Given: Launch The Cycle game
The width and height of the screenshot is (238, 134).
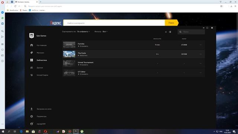Looking at the screenshot, I should click(x=83, y=55).
